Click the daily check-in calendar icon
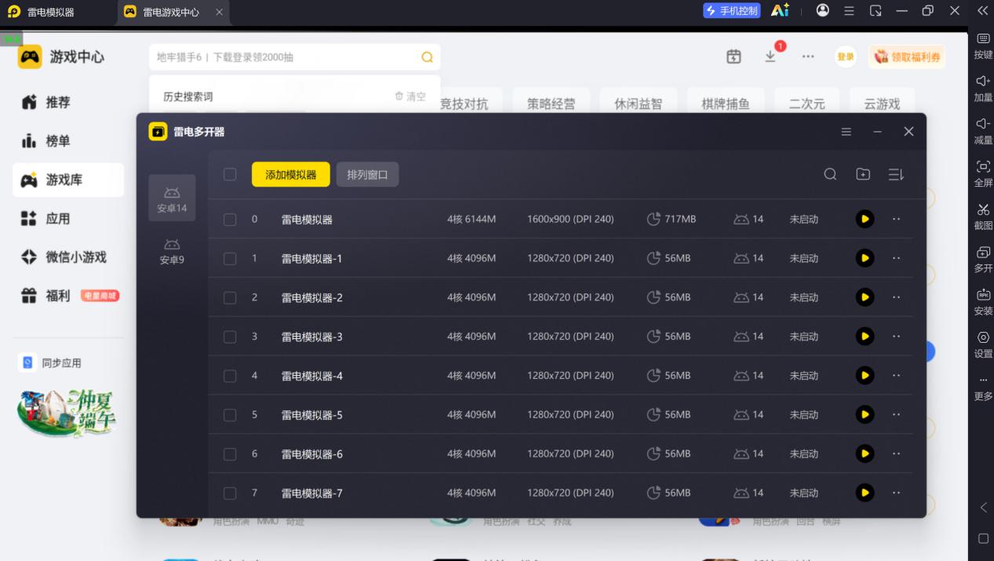994x561 pixels. pos(734,56)
